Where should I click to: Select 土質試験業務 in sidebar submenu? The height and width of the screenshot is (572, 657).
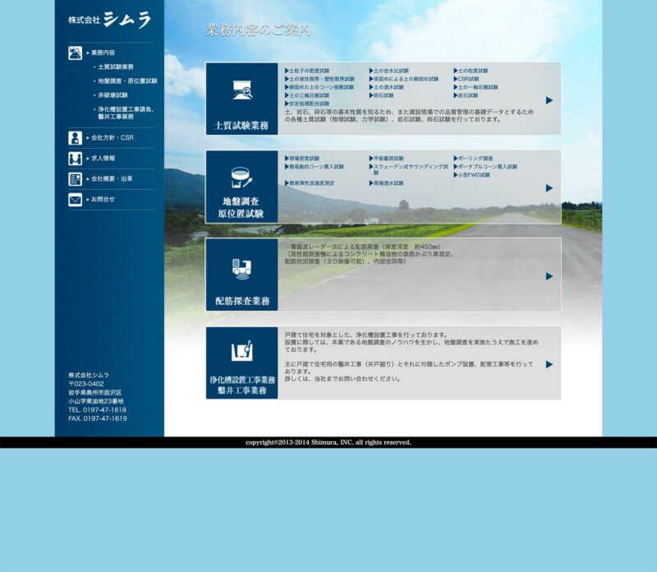click(116, 67)
